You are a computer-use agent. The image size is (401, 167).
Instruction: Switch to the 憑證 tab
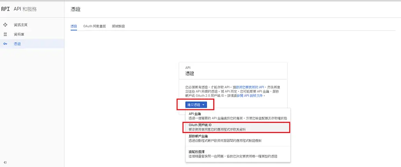click(74, 26)
